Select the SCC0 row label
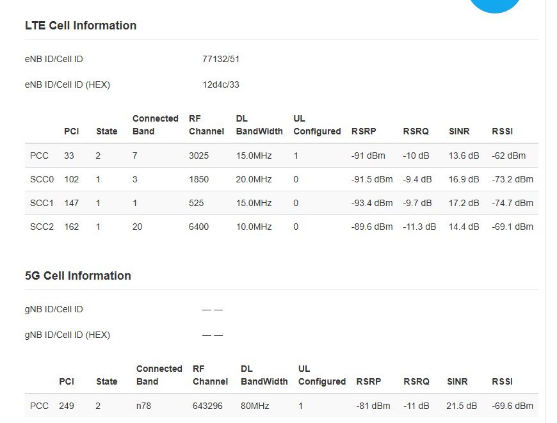This screenshot has height=423, width=557. coord(42,180)
